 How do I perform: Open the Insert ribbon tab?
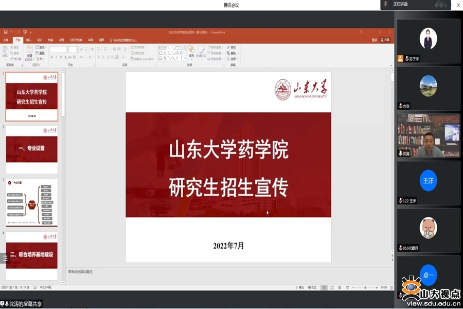(x=29, y=40)
